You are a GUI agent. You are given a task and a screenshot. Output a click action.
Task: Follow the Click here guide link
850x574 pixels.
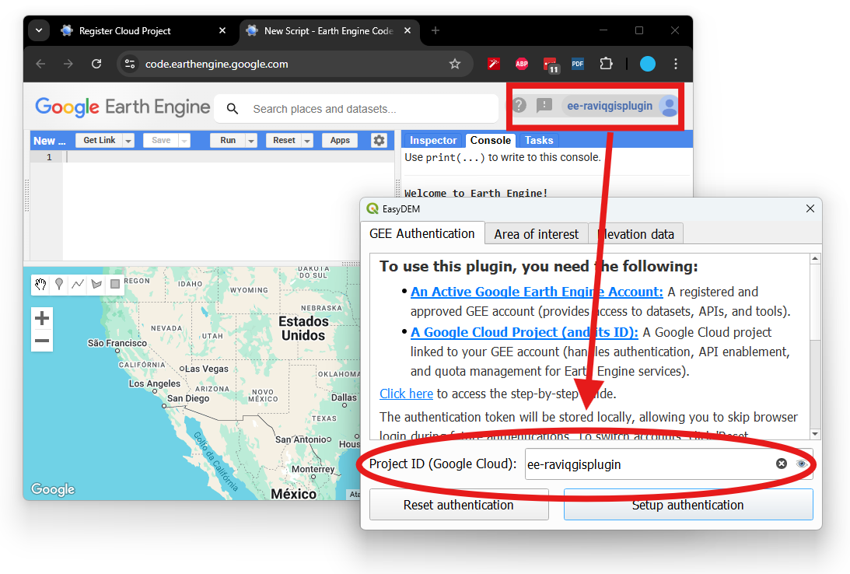pyautogui.click(x=406, y=394)
